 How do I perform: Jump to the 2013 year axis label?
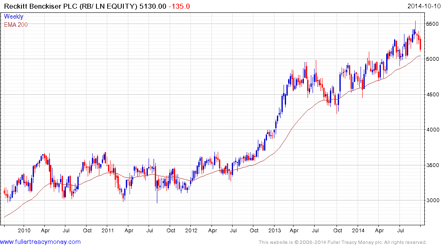274,231
